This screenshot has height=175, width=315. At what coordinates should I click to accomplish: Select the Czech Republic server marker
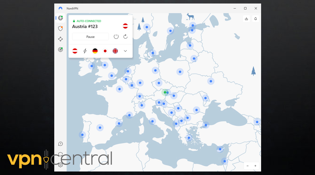(159, 83)
